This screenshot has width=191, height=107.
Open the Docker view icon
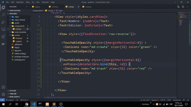coord(3,44)
